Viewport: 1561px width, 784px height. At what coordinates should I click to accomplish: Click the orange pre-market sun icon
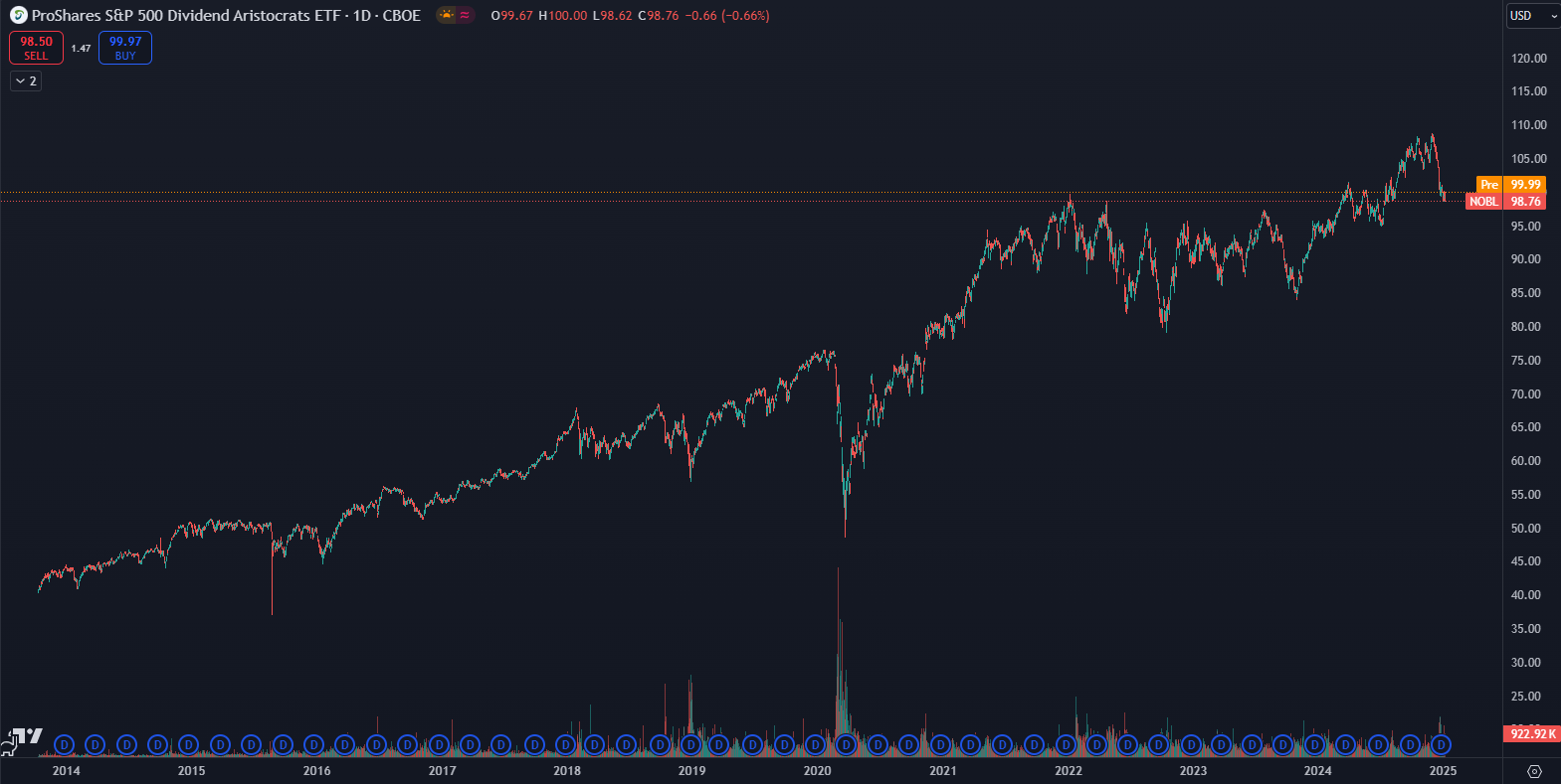click(x=447, y=16)
